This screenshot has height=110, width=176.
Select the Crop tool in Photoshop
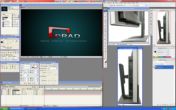tap(105, 21)
